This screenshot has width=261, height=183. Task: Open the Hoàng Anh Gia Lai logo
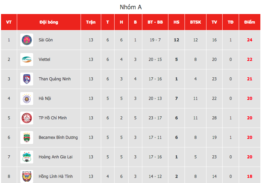coord(27,157)
